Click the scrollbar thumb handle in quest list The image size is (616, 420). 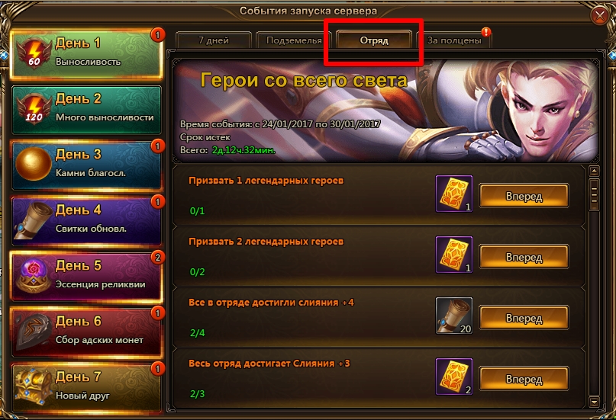tap(594, 194)
